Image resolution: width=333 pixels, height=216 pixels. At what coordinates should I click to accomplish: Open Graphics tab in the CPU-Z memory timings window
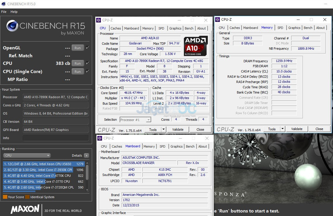pyautogui.click(x=294, y=27)
